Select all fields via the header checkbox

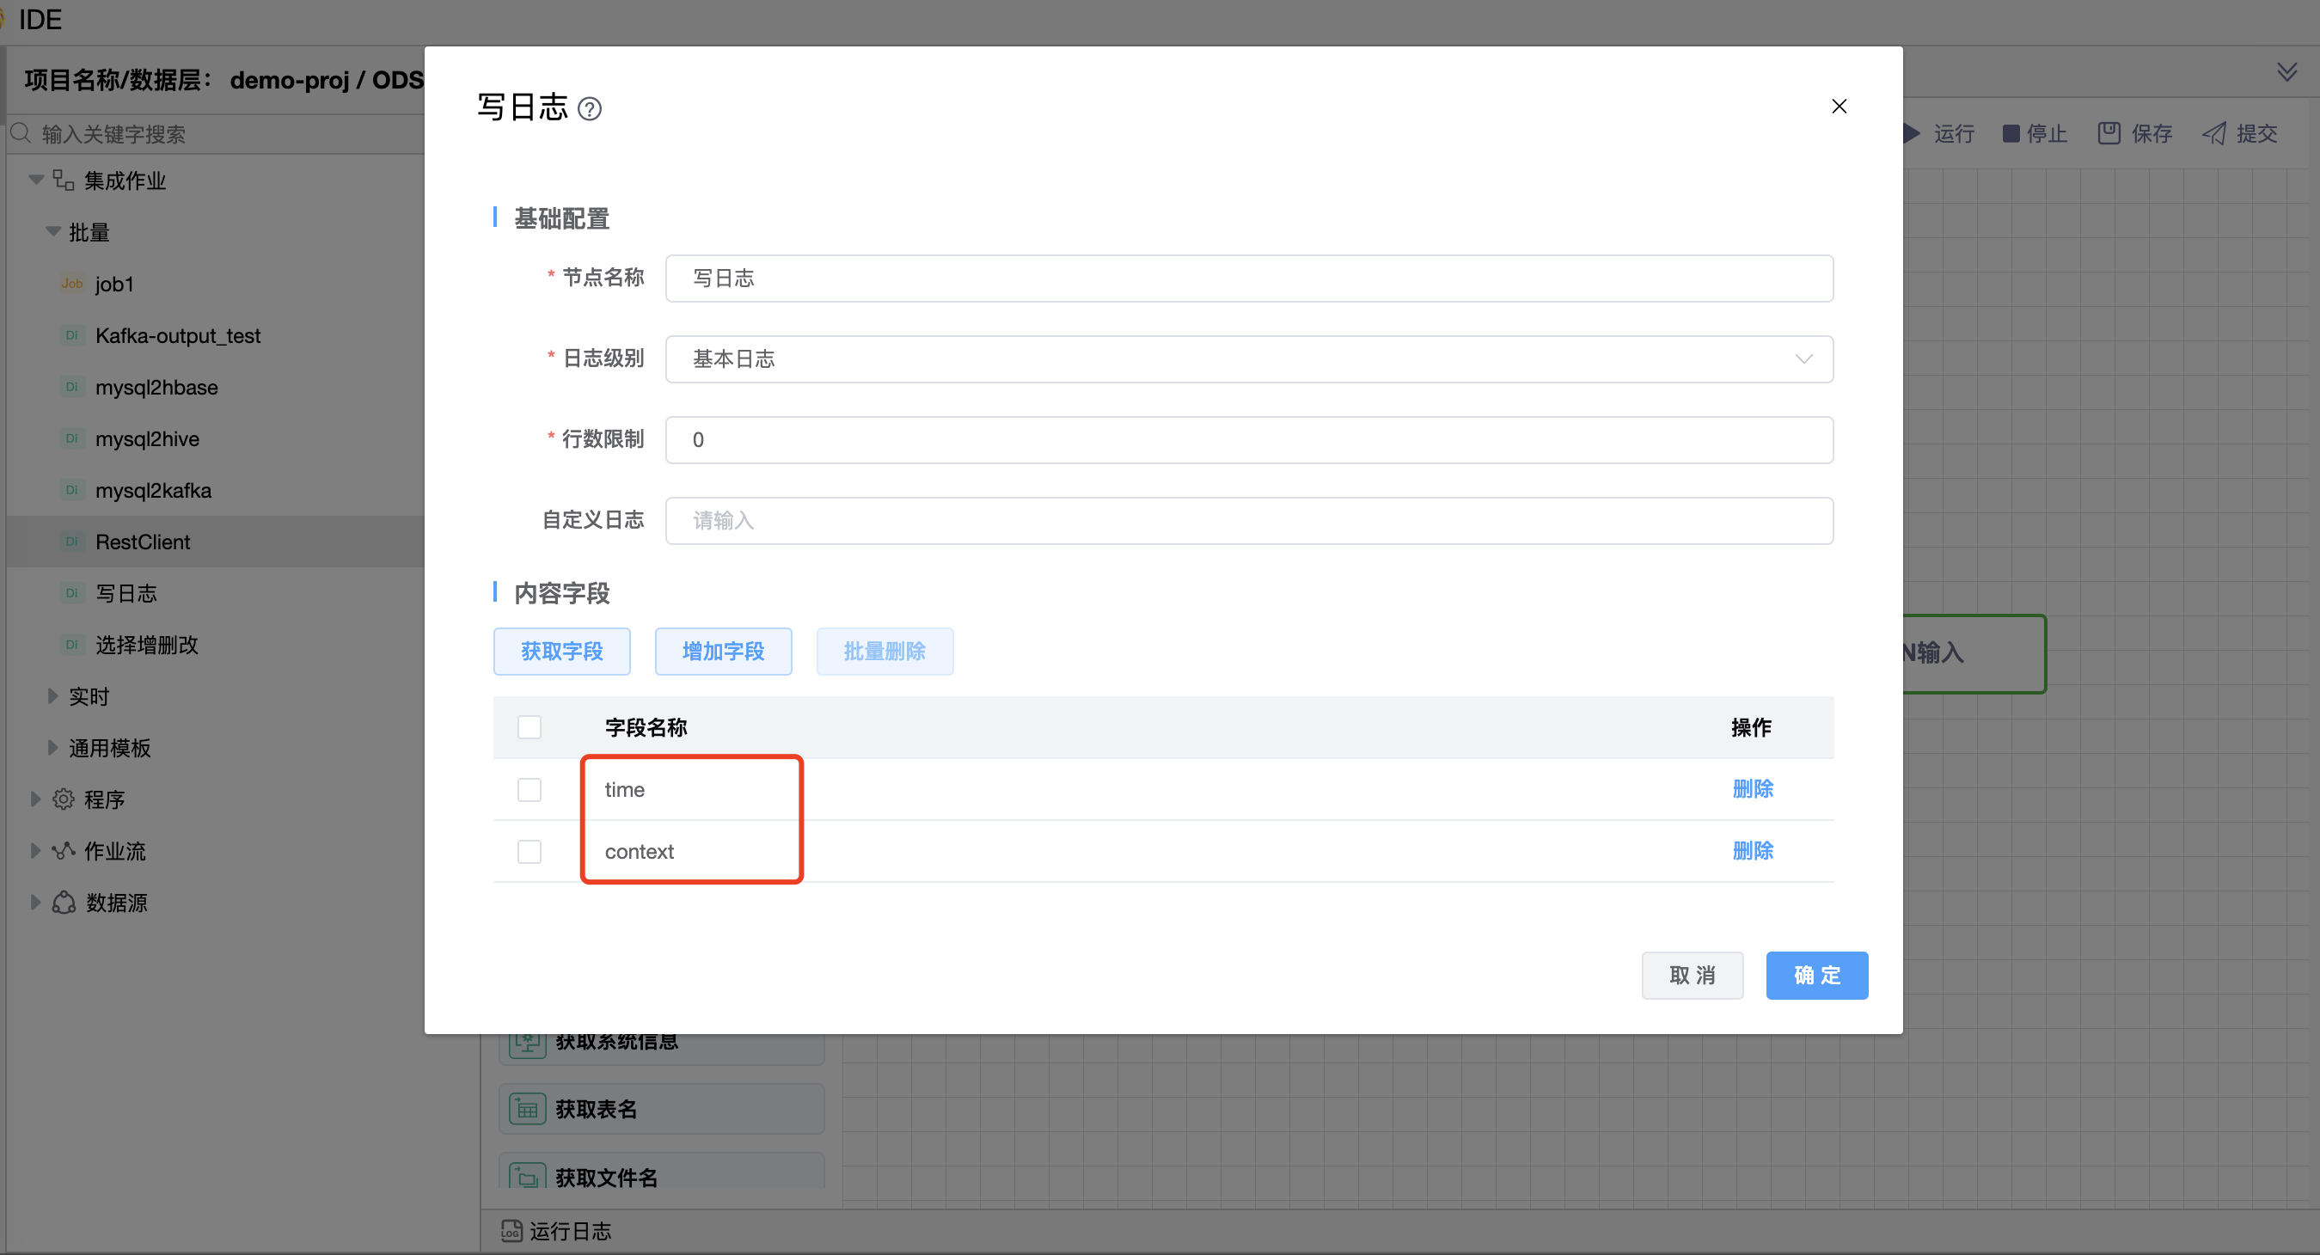click(x=530, y=727)
